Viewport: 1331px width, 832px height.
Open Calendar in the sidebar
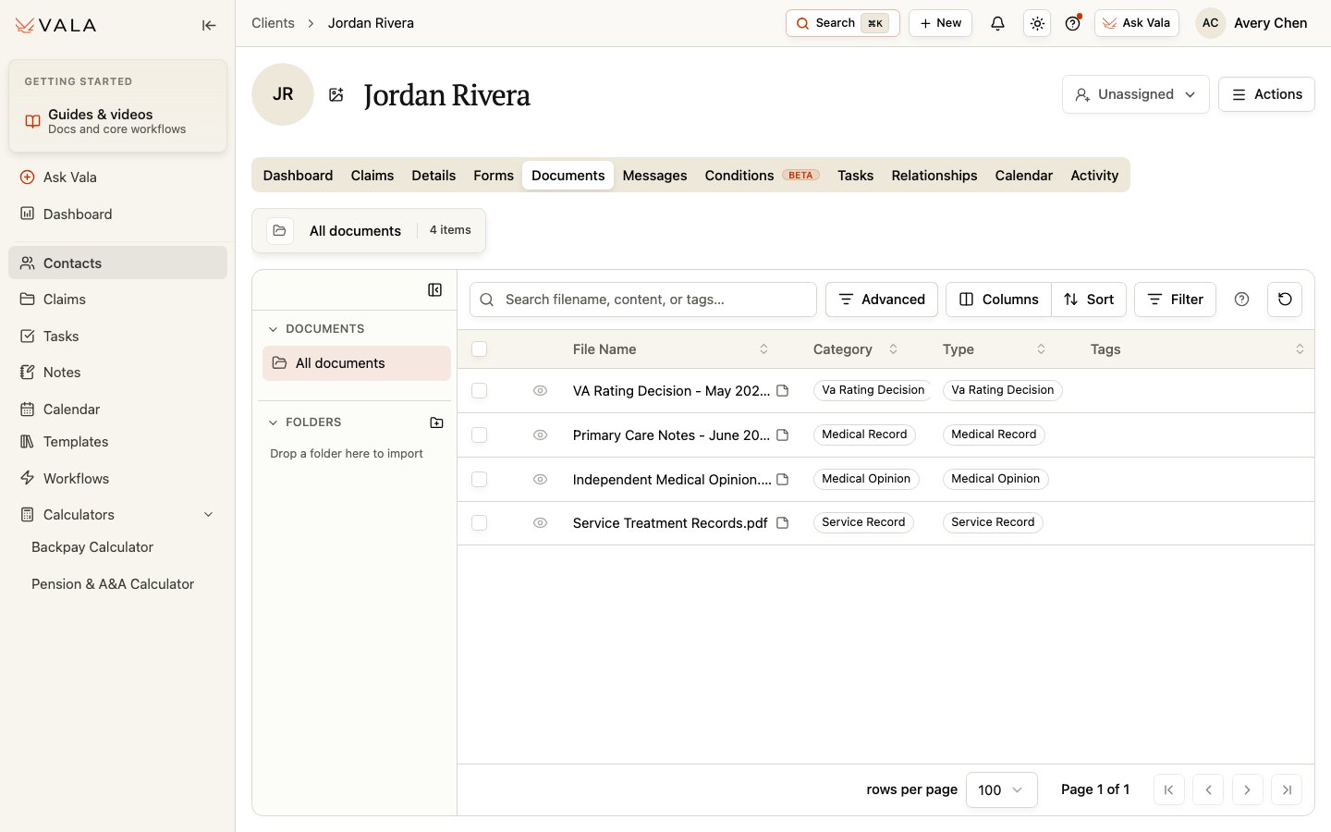tap(117, 410)
